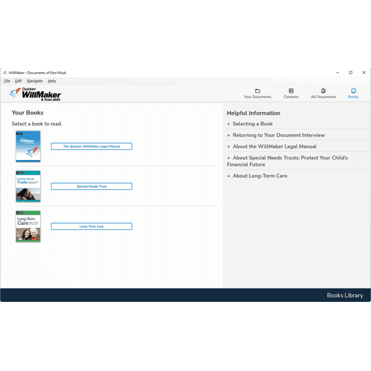Screen dimensions: 371x371
Task: Click the Special Needs Trust button
Action: click(x=92, y=186)
